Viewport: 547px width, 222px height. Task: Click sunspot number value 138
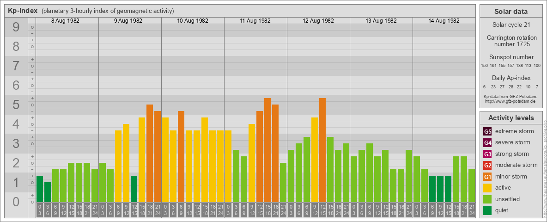click(x=519, y=66)
